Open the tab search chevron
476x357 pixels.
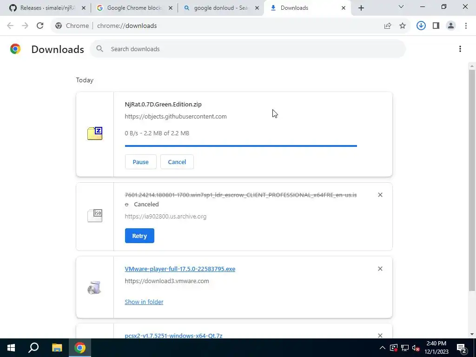pos(401,7)
